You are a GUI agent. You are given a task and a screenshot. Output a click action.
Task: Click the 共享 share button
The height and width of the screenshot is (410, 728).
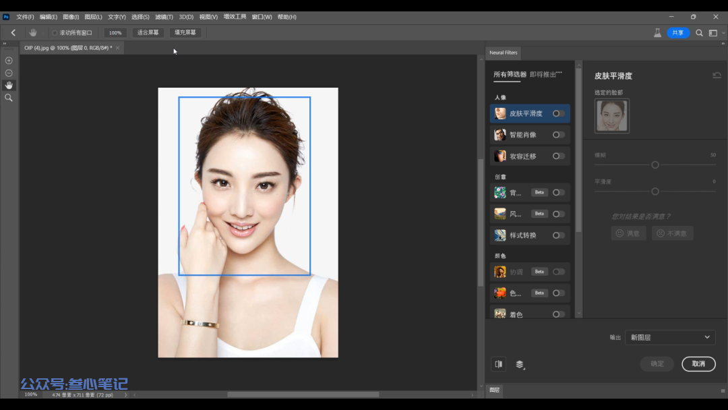pos(678,33)
